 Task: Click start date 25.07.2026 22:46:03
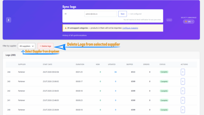[x=51, y=100]
